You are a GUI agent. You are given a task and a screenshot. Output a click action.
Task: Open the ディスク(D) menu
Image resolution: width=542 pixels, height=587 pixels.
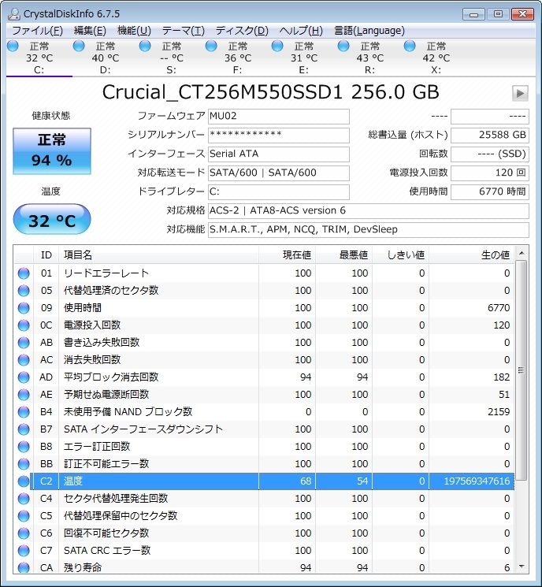click(242, 31)
